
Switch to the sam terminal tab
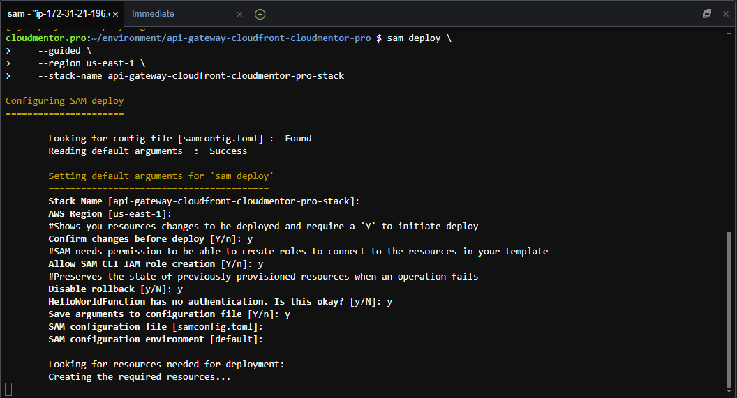[x=56, y=14]
